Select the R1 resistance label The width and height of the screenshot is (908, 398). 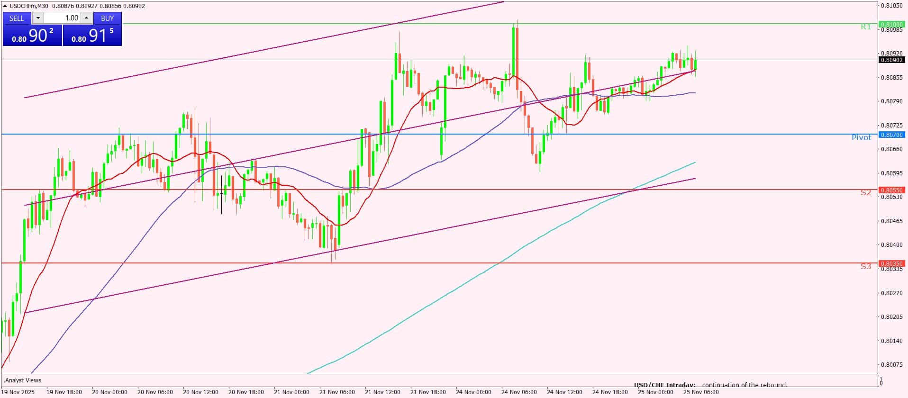click(x=866, y=27)
